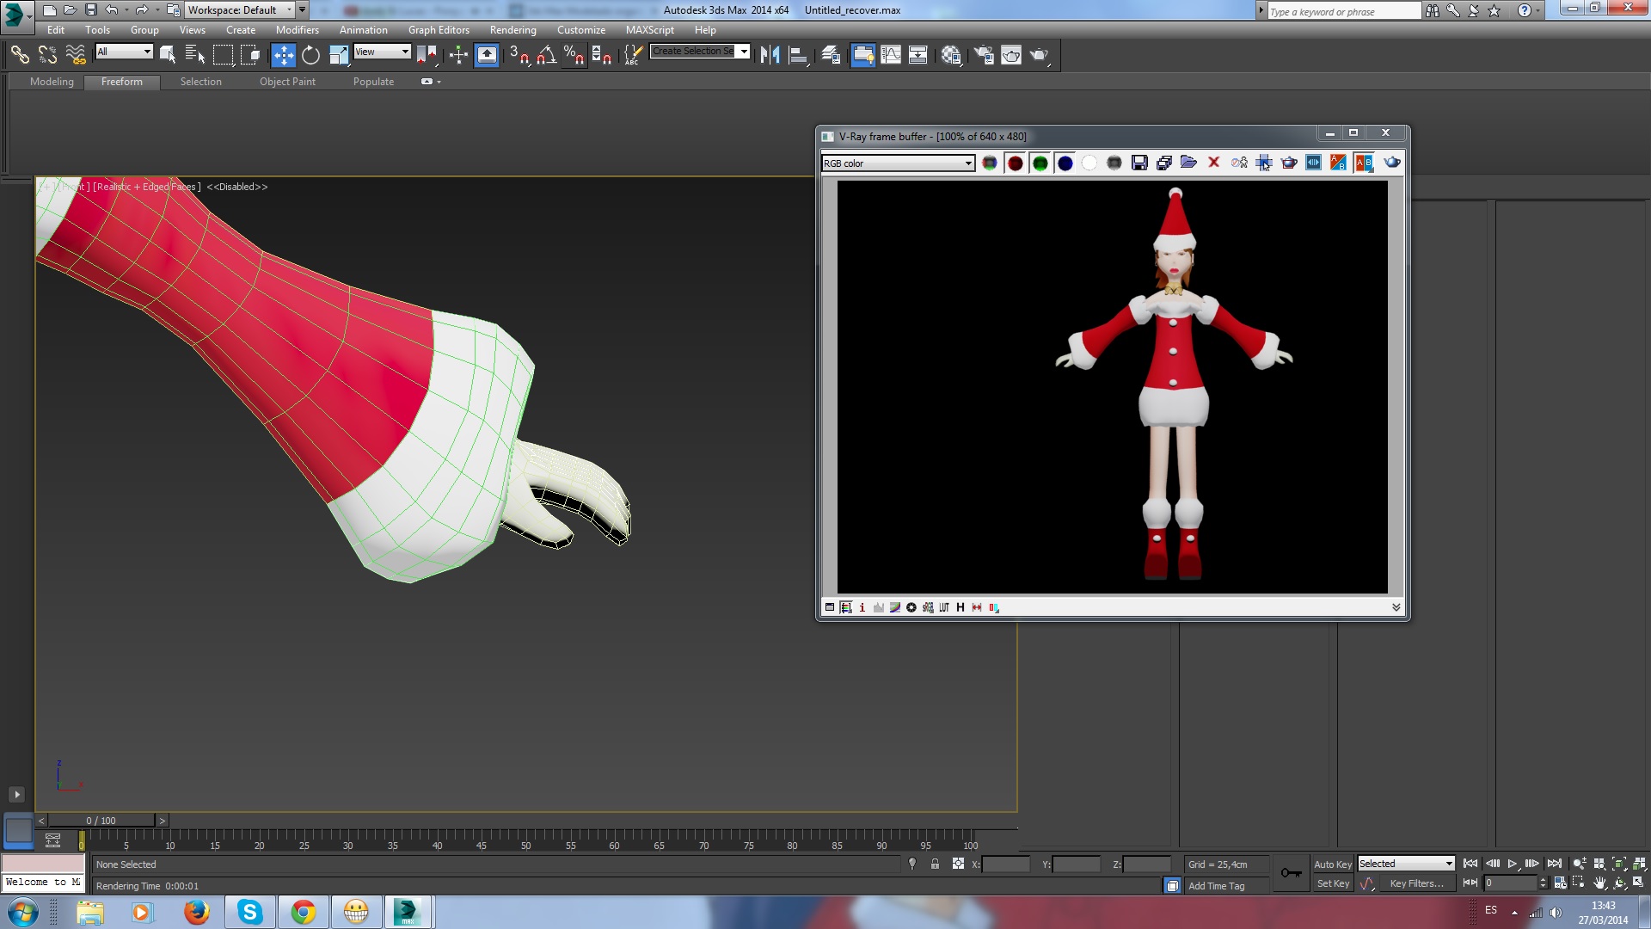Click the Render Setup teapot icon

[x=984, y=55]
